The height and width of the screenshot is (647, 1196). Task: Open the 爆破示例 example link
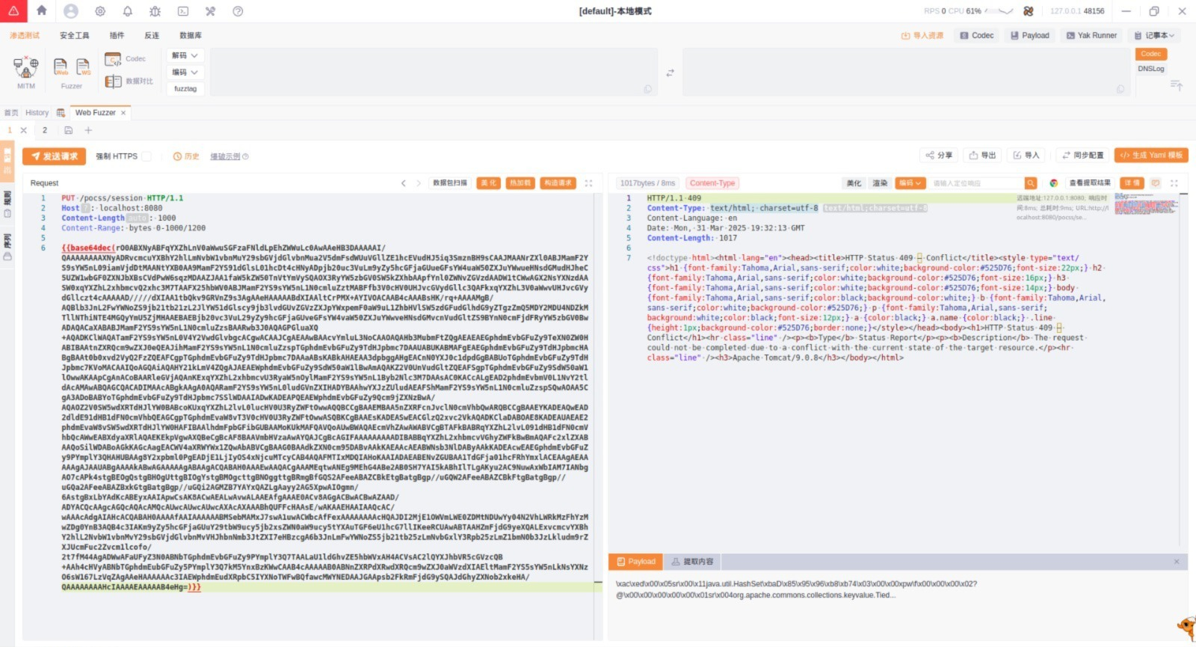(x=229, y=156)
